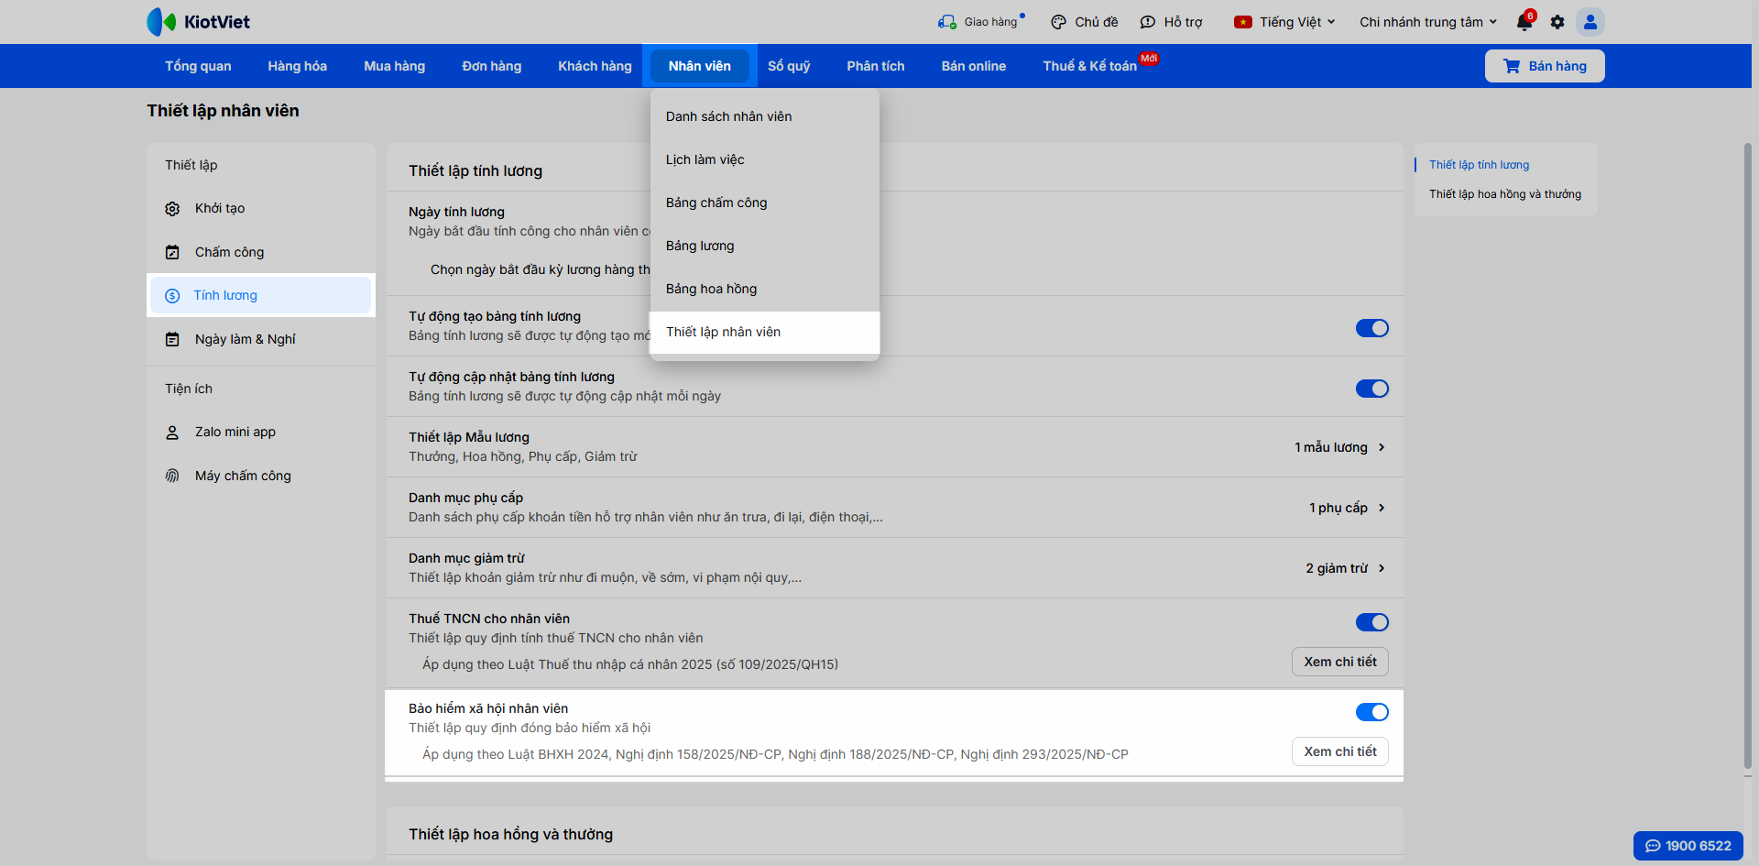Click the Nhân viên menu tab

(700, 66)
